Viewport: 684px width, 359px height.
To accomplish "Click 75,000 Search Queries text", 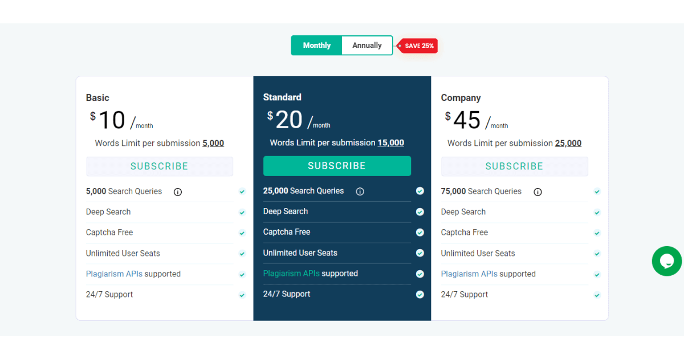I will tap(481, 191).
